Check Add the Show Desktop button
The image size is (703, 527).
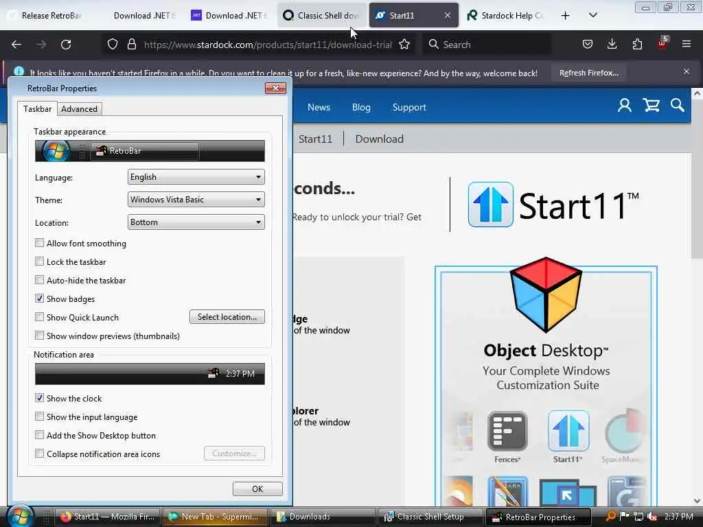tap(39, 434)
